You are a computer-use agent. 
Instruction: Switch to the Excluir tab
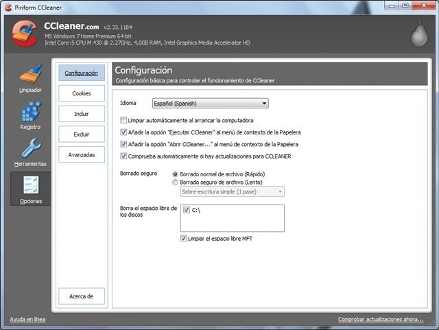(82, 134)
